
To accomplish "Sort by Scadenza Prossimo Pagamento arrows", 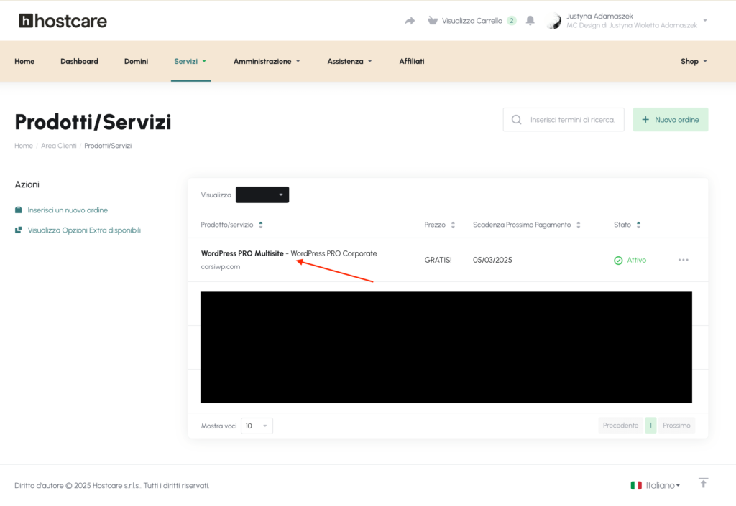I will pos(579,225).
